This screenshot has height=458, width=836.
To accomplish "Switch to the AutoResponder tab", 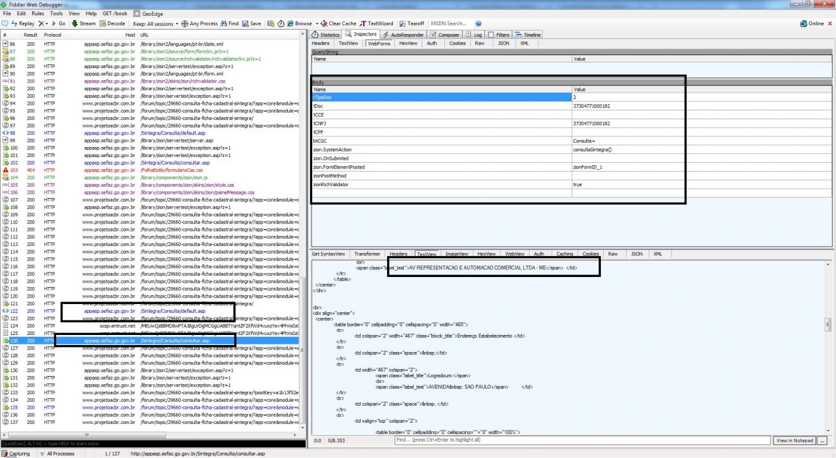I will tap(405, 35).
